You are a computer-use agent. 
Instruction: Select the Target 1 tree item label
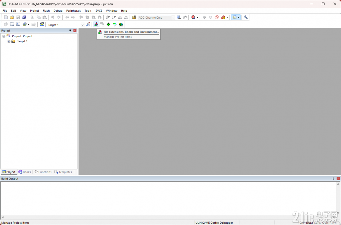click(x=22, y=41)
